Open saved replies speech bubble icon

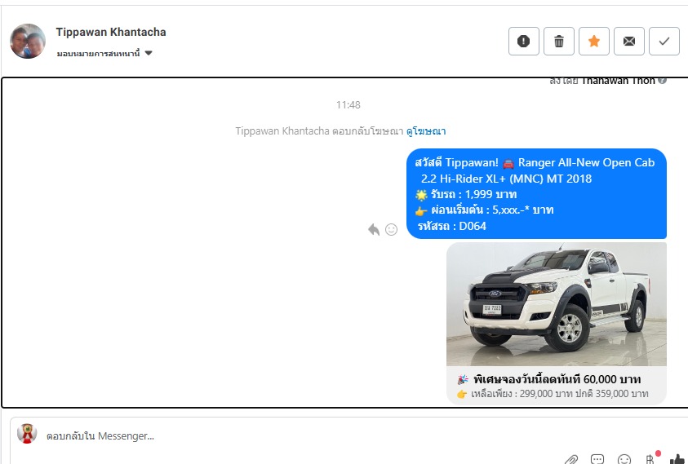[597, 459]
